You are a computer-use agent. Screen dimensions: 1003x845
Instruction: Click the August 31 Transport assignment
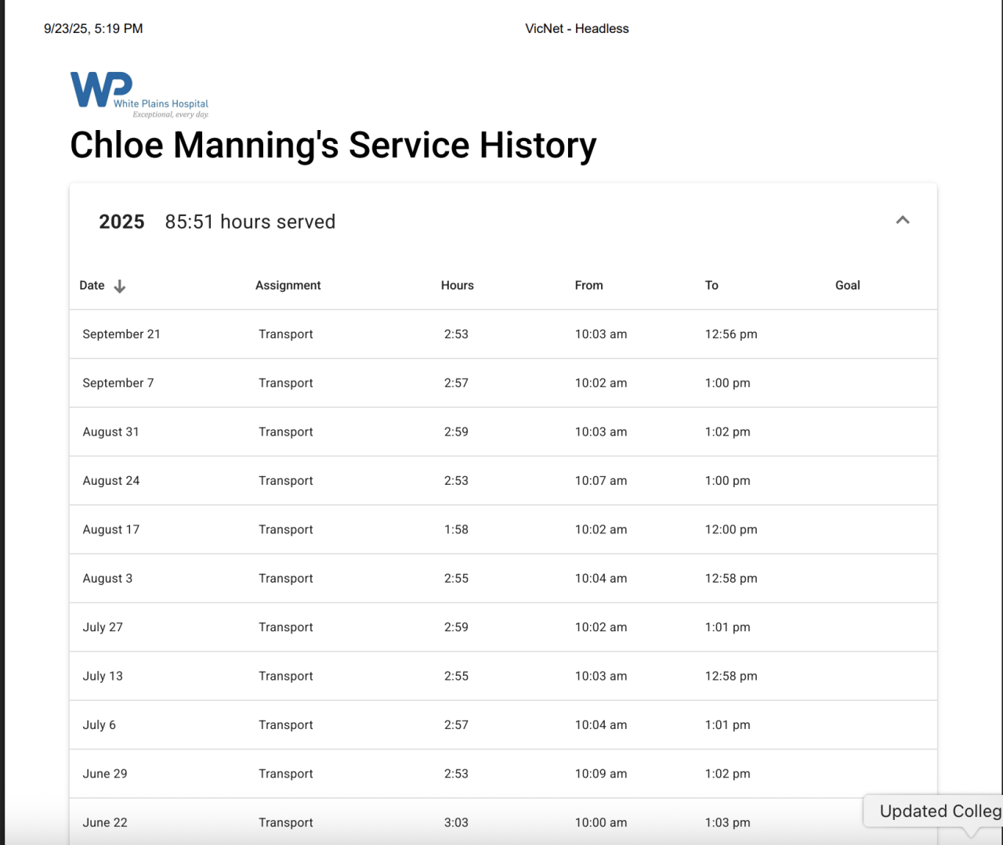point(286,432)
